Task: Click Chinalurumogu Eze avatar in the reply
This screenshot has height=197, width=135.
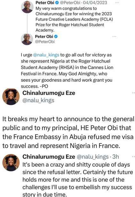Action: 11,163
